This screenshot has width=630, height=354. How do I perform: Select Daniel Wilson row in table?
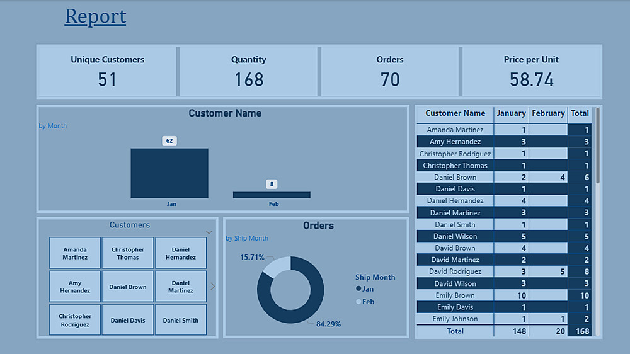point(504,236)
